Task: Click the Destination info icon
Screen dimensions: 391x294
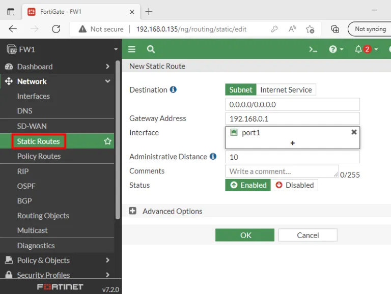Action: [x=173, y=90]
